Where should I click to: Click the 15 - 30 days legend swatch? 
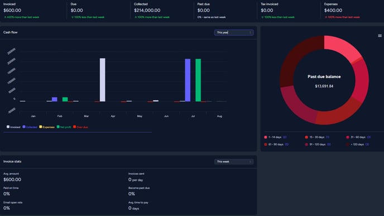point(306,137)
